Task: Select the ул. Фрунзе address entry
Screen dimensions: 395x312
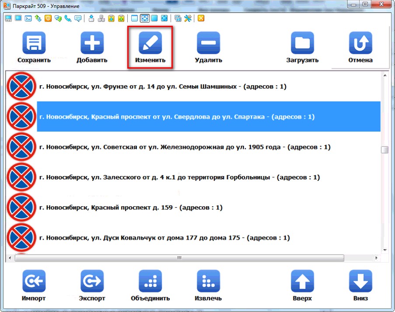Action: [162, 87]
